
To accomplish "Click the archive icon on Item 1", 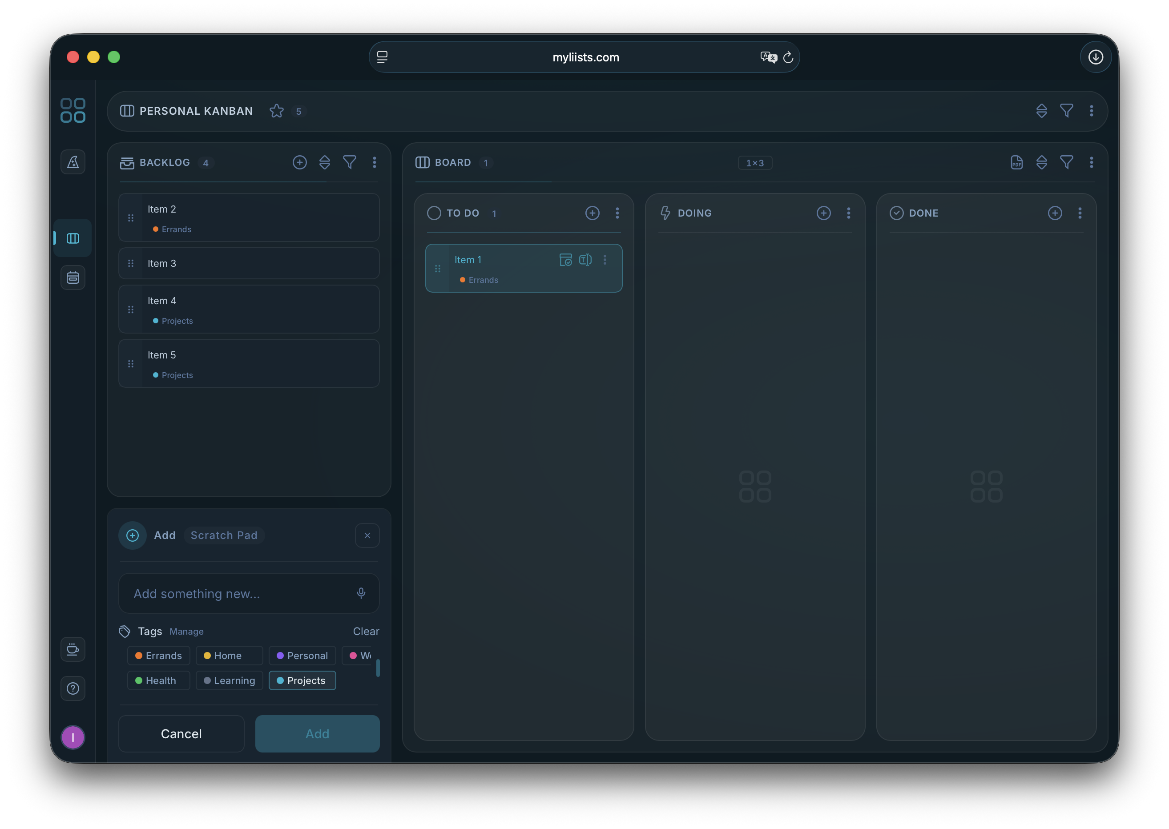I will point(566,260).
